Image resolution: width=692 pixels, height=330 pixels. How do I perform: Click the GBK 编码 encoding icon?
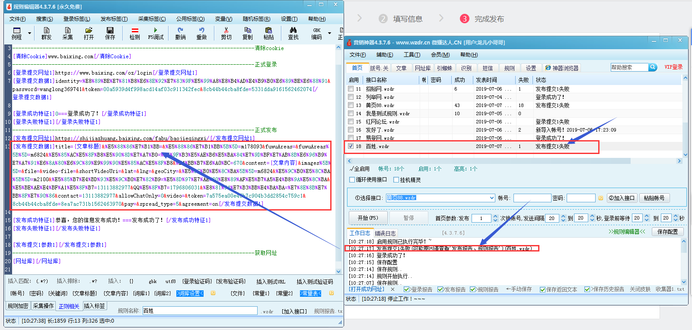pos(317,33)
